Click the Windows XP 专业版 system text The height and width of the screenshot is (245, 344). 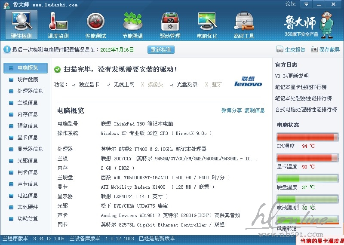point(156,133)
